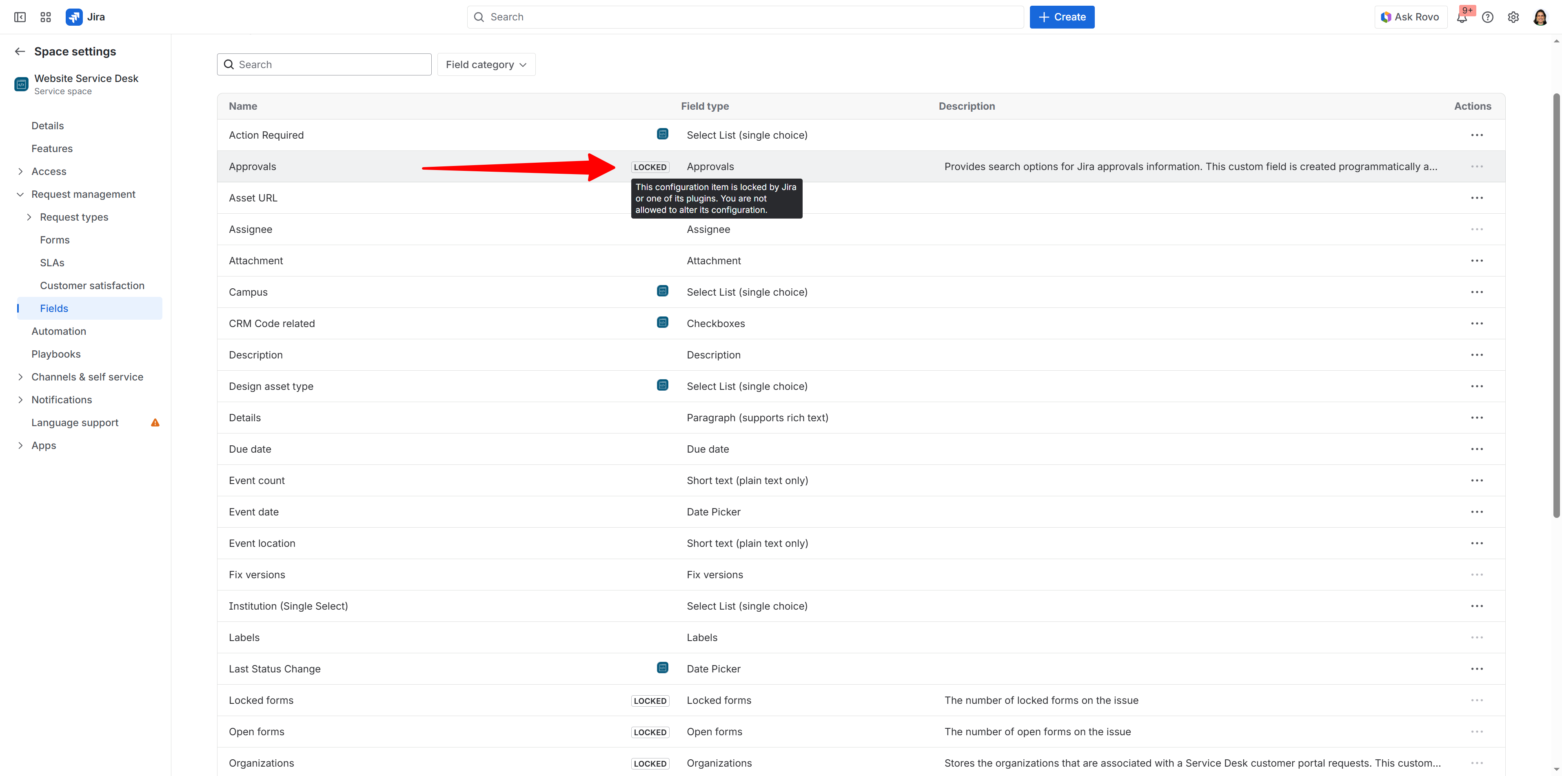Click the Language support warning icon
The image size is (1562, 776).
[155, 422]
